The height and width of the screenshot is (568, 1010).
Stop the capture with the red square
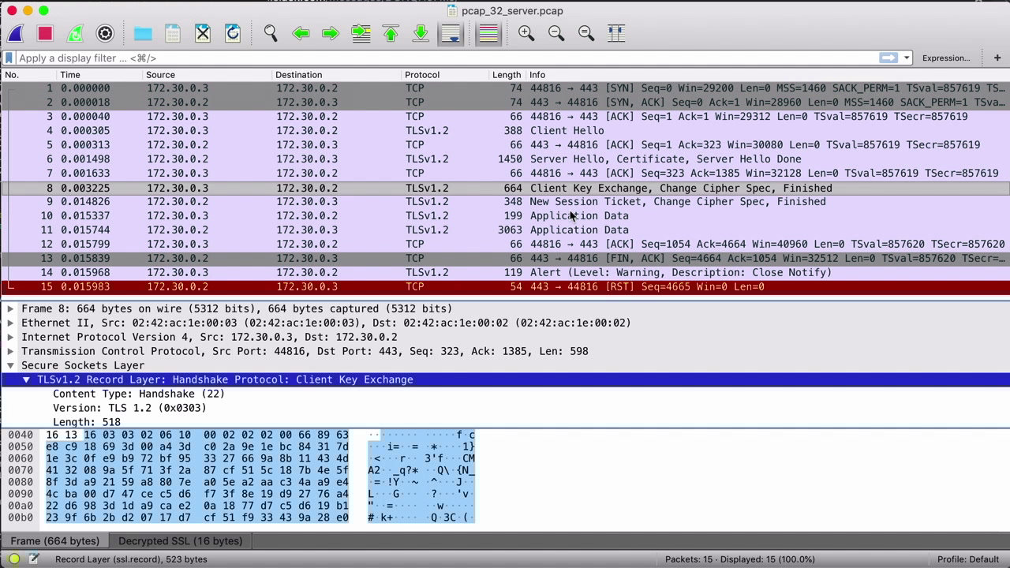[45, 33]
